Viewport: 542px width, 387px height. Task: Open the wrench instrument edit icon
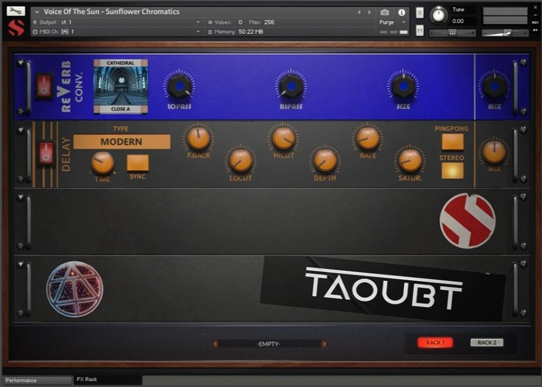pos(15,11)
